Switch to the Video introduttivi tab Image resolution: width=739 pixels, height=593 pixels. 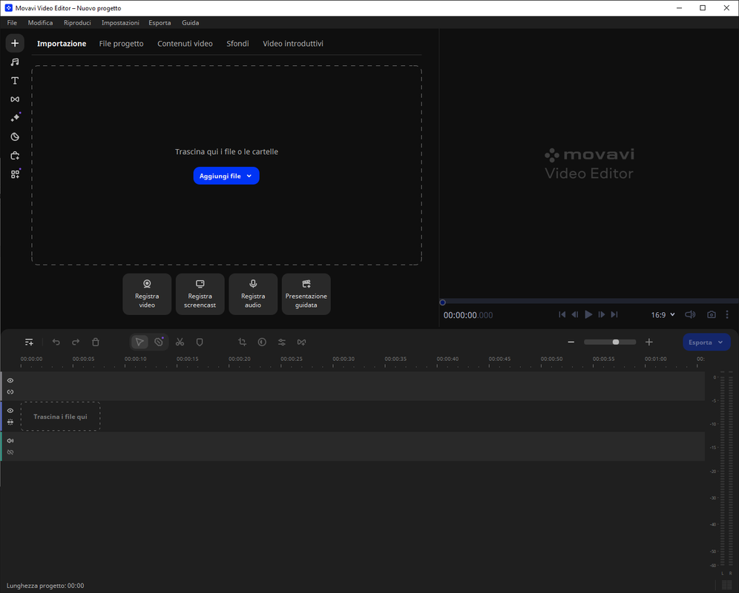pos(293,43)
